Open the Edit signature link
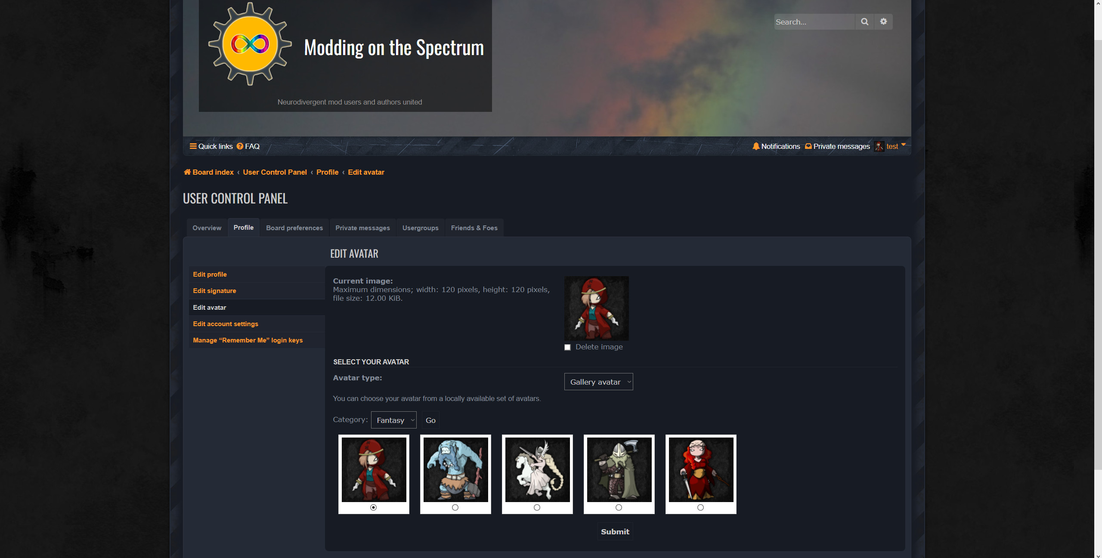The width and height of the screenshot is (1102, 558). pos(214,291)
